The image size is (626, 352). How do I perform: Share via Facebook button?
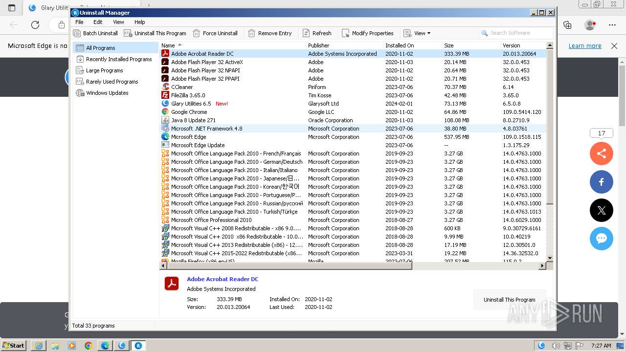coord(602,182)
